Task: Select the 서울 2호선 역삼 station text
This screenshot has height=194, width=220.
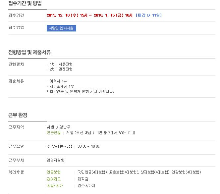Action: (79, 133)
